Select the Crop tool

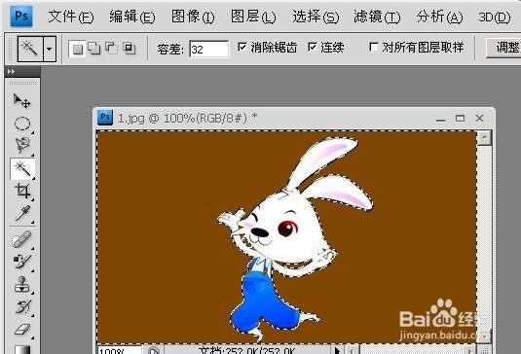(22, 191)
